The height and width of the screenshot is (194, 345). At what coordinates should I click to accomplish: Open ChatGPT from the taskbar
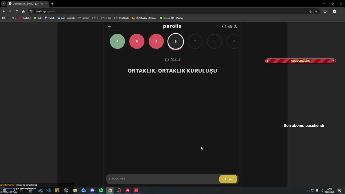[66, 190]
